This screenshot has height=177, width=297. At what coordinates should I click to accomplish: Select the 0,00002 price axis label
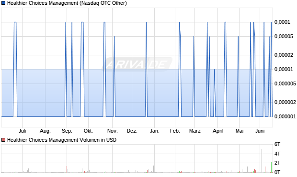click(x=284, y=55)
